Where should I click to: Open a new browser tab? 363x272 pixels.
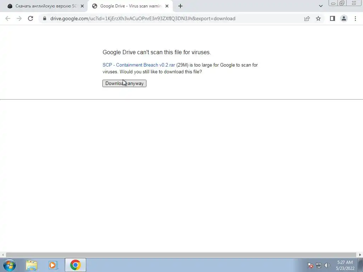coord(180,6)
